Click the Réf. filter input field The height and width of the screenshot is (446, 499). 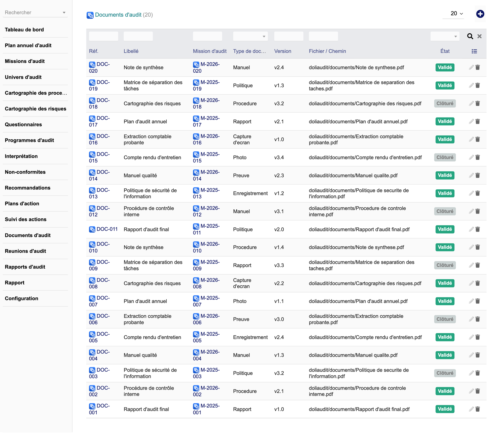(104, 36)
